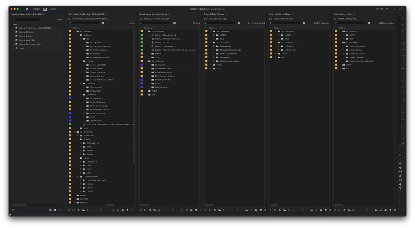Viewport: 415px width, 228px height.
Task: Create search bin from query in Land-Pride panel
Action: (x=304, y=23)
